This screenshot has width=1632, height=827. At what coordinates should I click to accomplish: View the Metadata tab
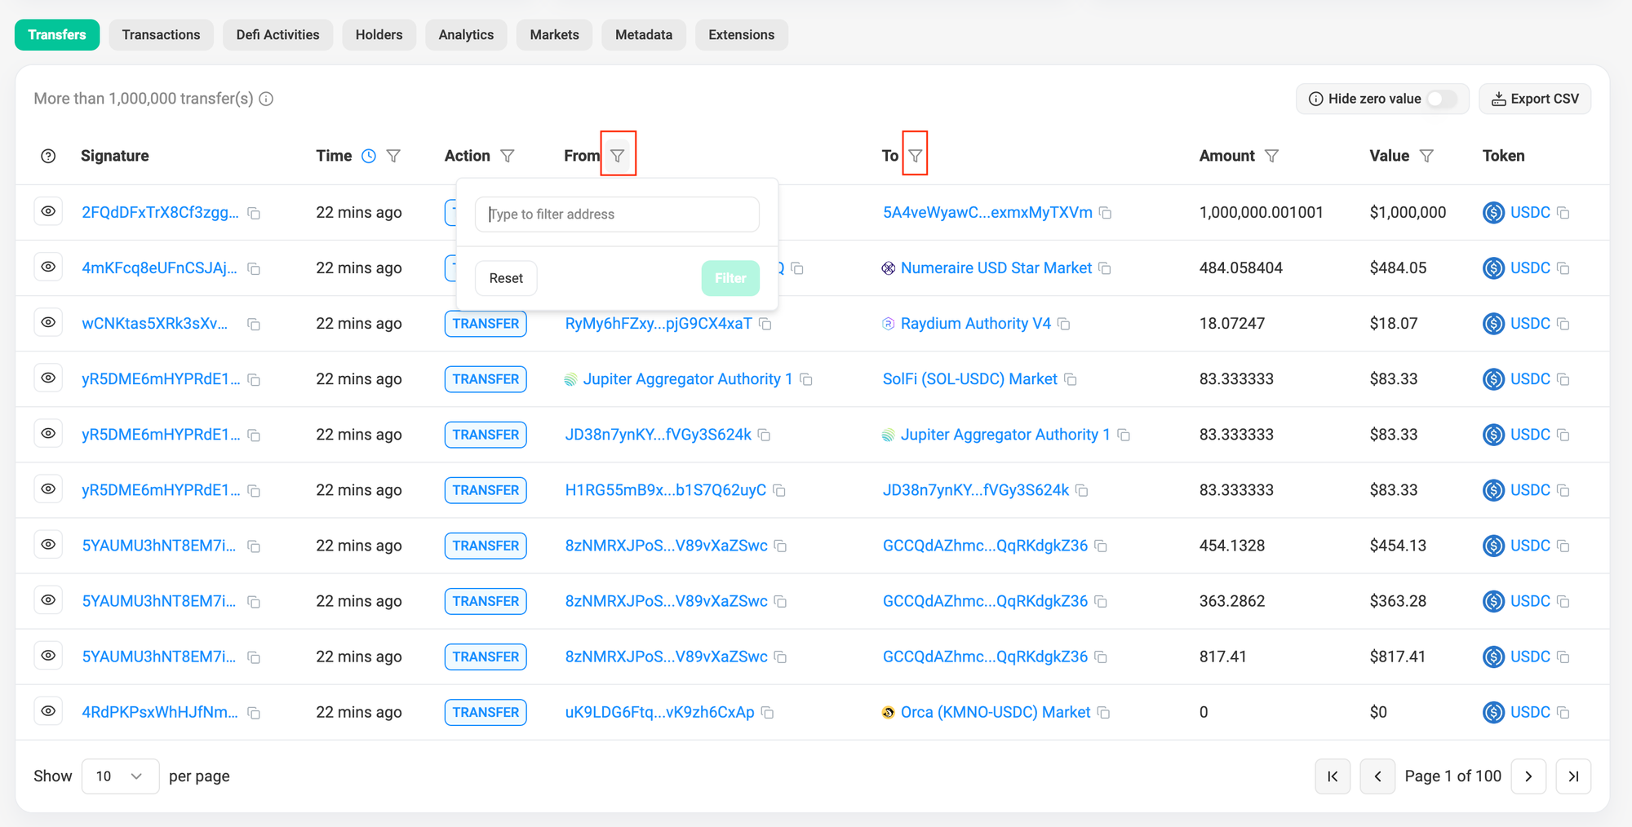tap(644, 35)
